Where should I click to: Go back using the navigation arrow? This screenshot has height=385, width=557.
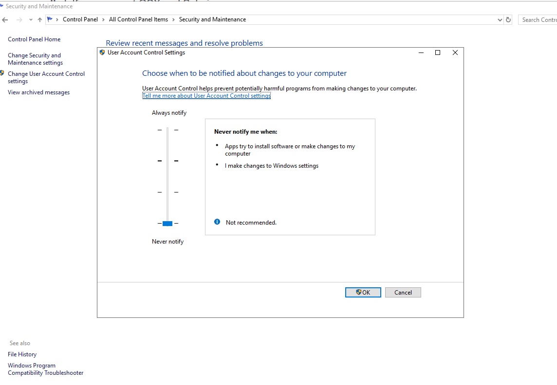(5, 20)
